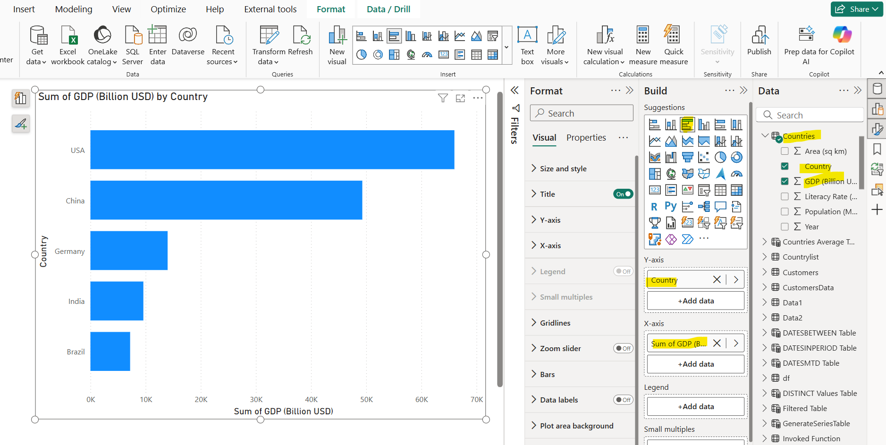Viewport: 886px width, 445px height.
Task: Enable the Data labels toggle
Action: (624, 399)
